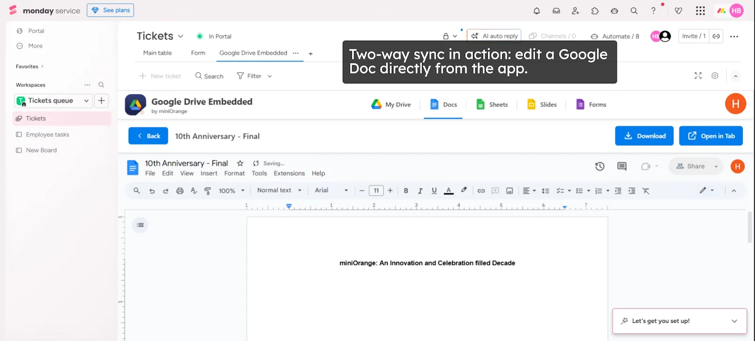Switch to the Form tab

[x=198, y=53]
